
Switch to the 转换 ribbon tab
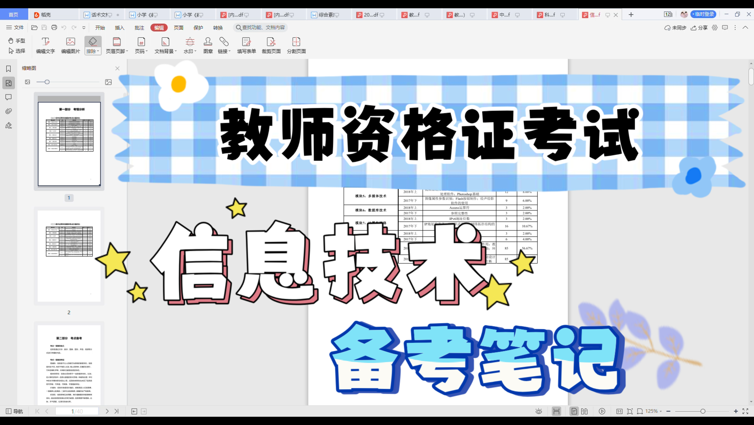pos(218,28)
